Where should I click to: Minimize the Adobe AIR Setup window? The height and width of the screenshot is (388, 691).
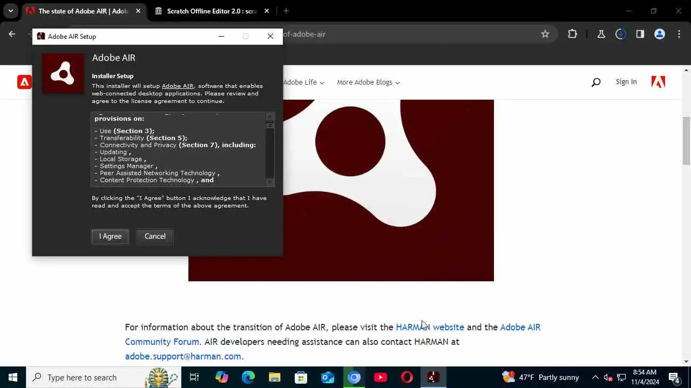point(221,36)
